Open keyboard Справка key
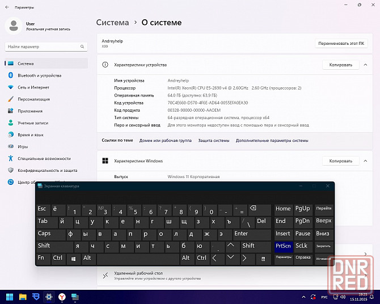Image resolution: width=380 pixels, height=304 pixels. (303, 259)
